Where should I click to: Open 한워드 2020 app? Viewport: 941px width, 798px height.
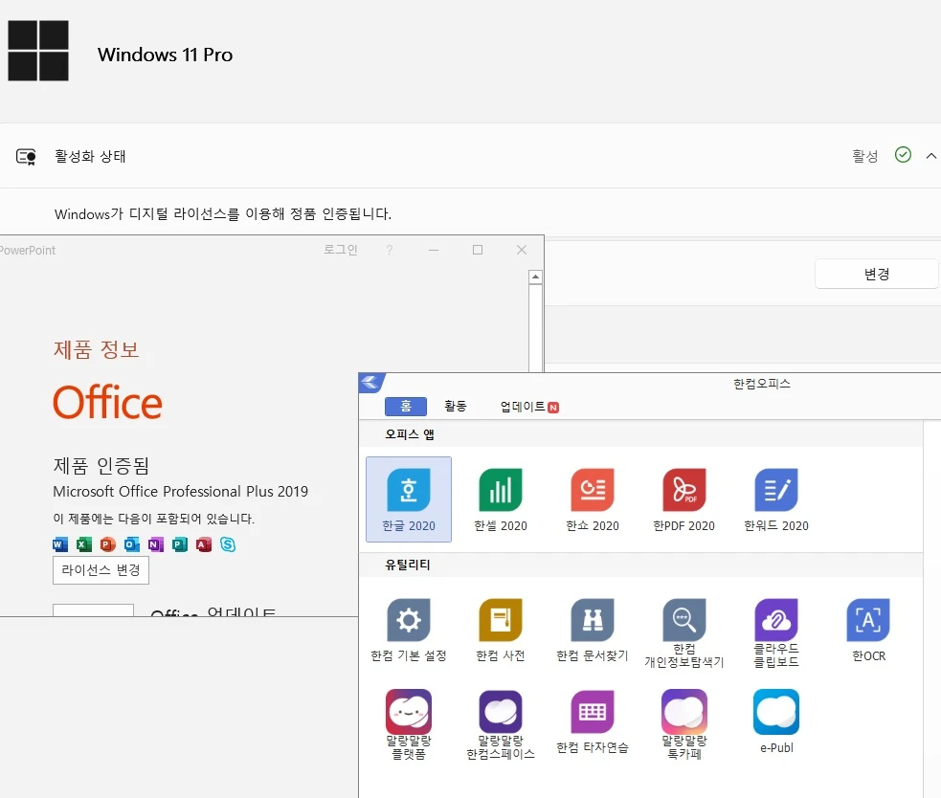point(776,499)
